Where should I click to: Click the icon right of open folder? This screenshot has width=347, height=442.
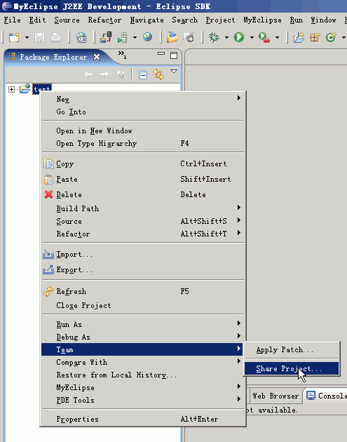click(x=189, y=37)
